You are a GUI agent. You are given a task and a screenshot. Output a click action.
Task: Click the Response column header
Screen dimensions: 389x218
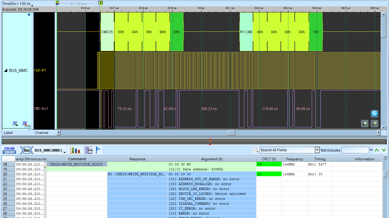(x=137, y=159)
